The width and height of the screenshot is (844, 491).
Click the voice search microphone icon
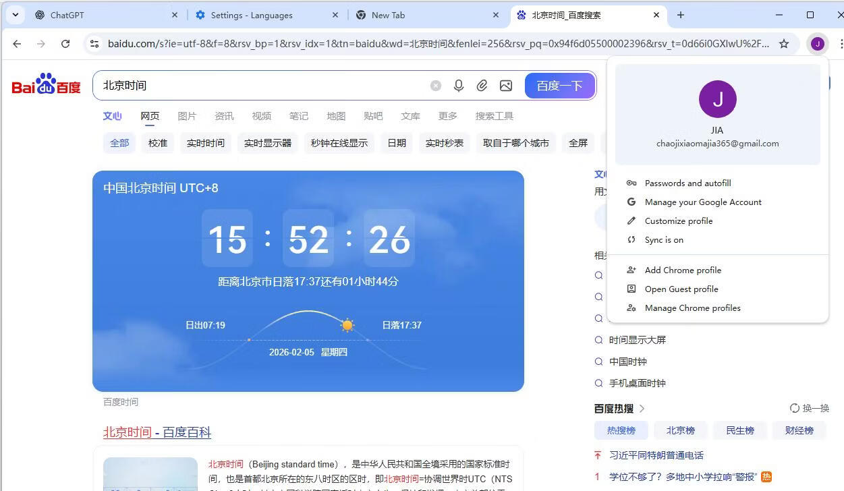coord(459,86)
